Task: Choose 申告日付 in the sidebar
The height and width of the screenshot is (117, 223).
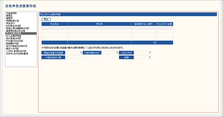Action: tap(11, 23)
